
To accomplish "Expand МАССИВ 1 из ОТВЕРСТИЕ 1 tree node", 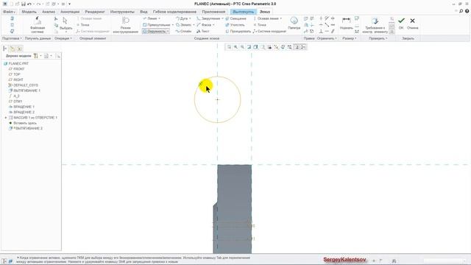I will (x=6, y=118).
